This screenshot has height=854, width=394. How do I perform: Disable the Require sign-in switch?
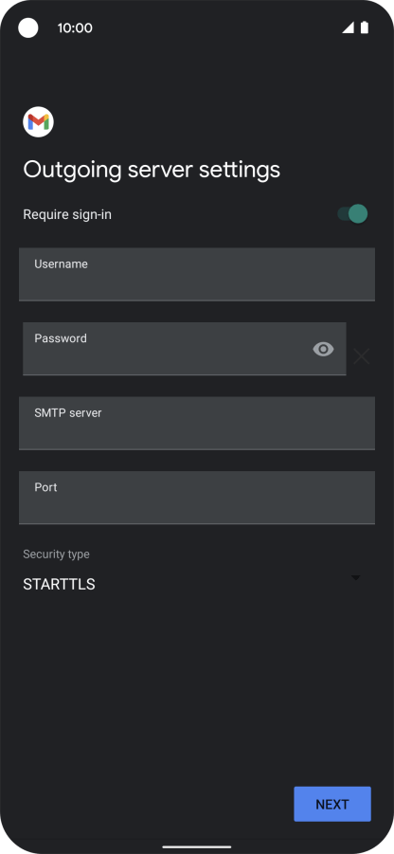coord(352,214)
